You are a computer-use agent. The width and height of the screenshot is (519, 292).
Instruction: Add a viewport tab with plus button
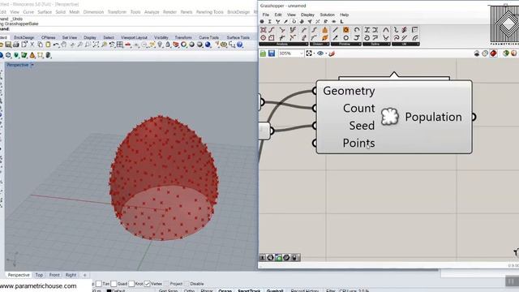pyautogui.click(x=84, y=275)
